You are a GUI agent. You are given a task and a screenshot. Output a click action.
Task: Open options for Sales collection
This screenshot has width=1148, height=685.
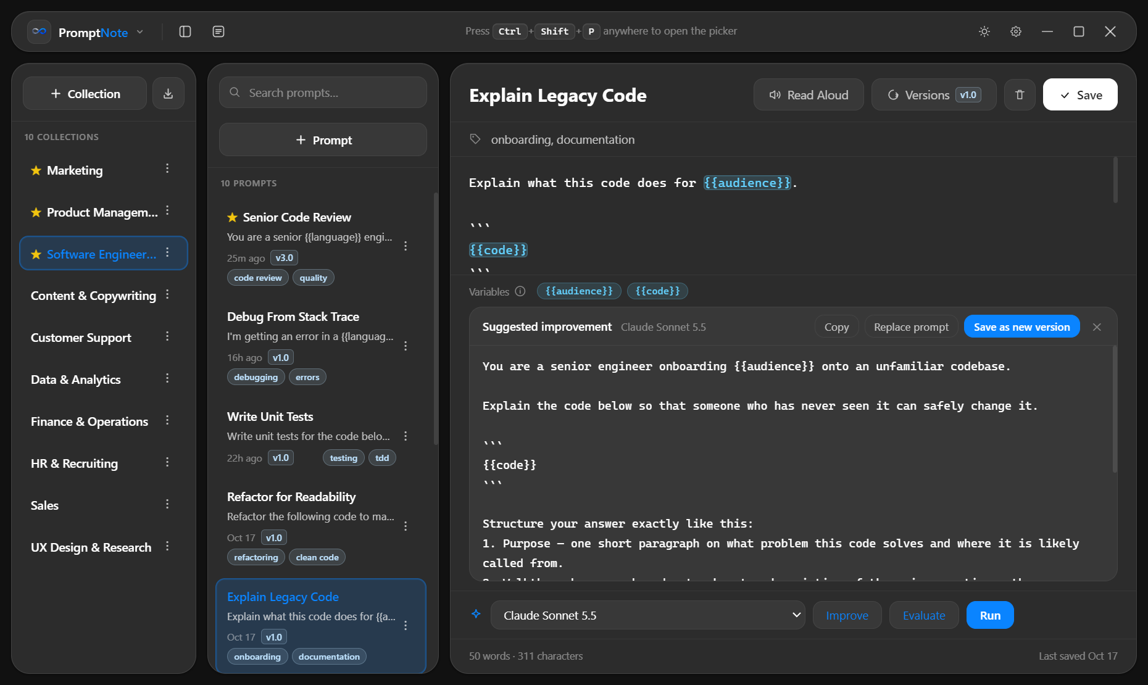coord(167,505)
